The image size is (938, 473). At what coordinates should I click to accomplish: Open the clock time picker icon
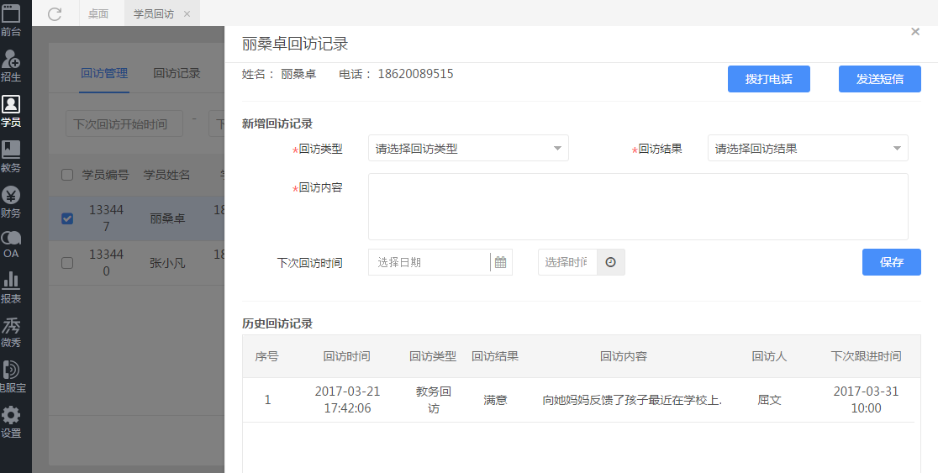pos(610,262)
